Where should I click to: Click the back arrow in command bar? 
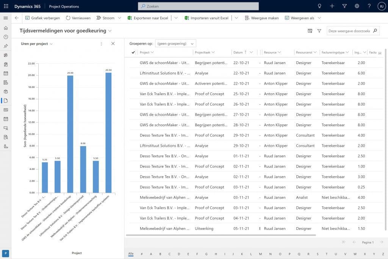pyautogui.click(x=17, y=18)
